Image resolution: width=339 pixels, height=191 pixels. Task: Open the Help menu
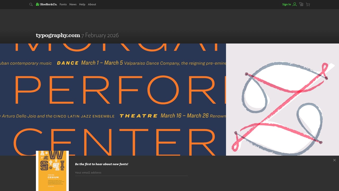pos(82,5)
